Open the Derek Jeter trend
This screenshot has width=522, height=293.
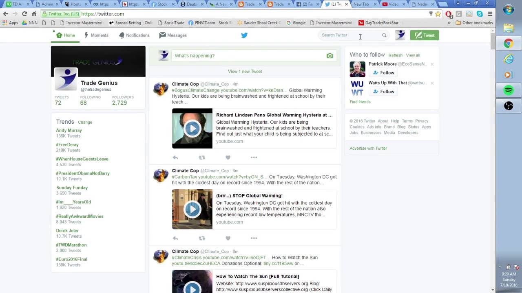[67, 230]
